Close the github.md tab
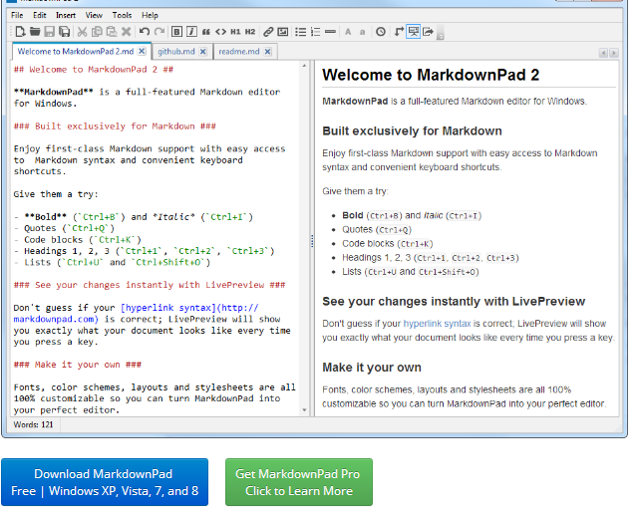The image size is (642, 508). (202, 52)
